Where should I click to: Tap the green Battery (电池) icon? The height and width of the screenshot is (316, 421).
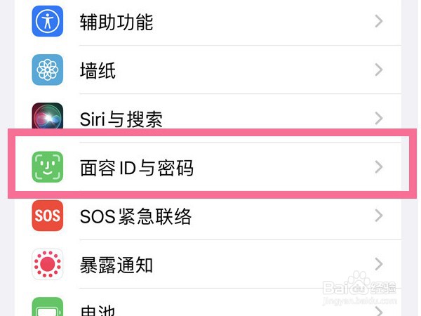click(48, 308)
